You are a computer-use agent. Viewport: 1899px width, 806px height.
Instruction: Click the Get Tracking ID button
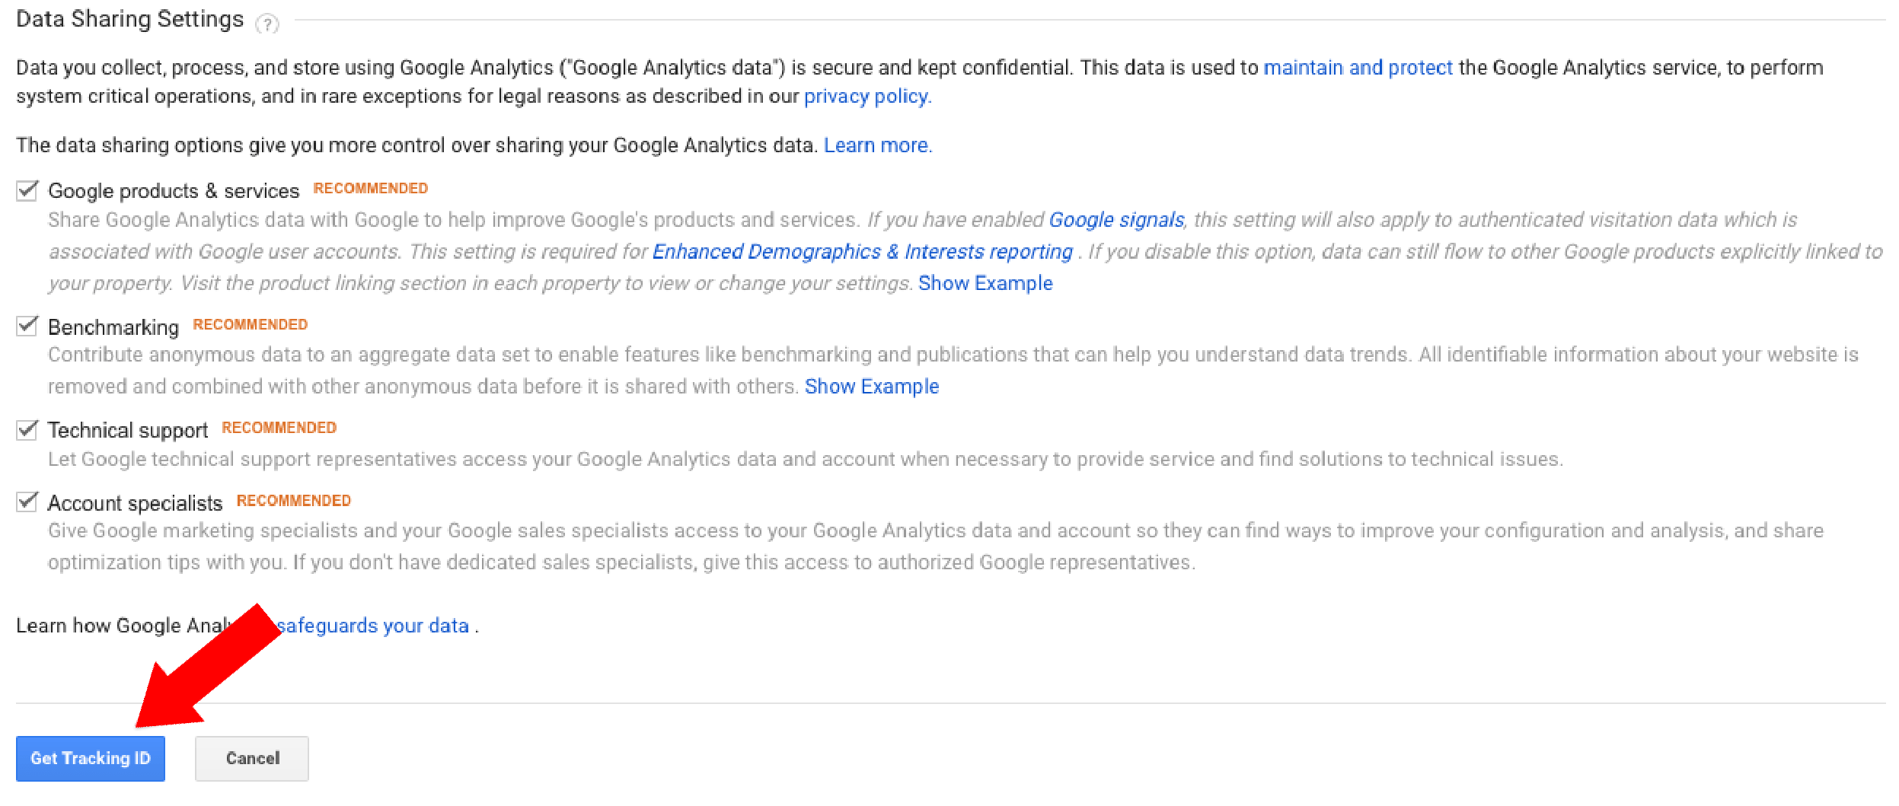tap(91, 758)
